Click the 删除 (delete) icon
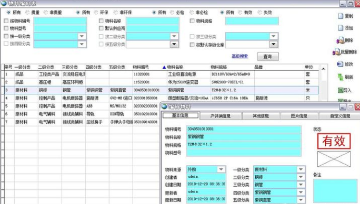Image resolution: width=360 pixels, height=204 pixels. click(341, 40)
